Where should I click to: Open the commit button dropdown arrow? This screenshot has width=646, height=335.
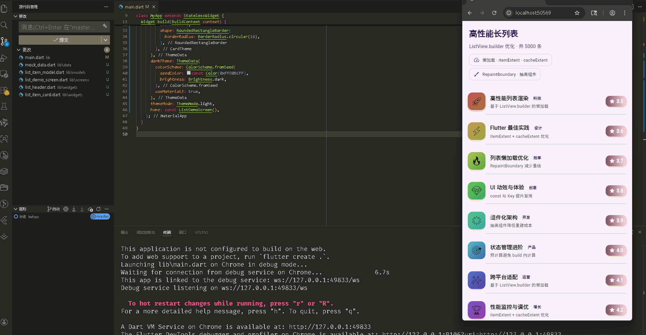(106, 40)
